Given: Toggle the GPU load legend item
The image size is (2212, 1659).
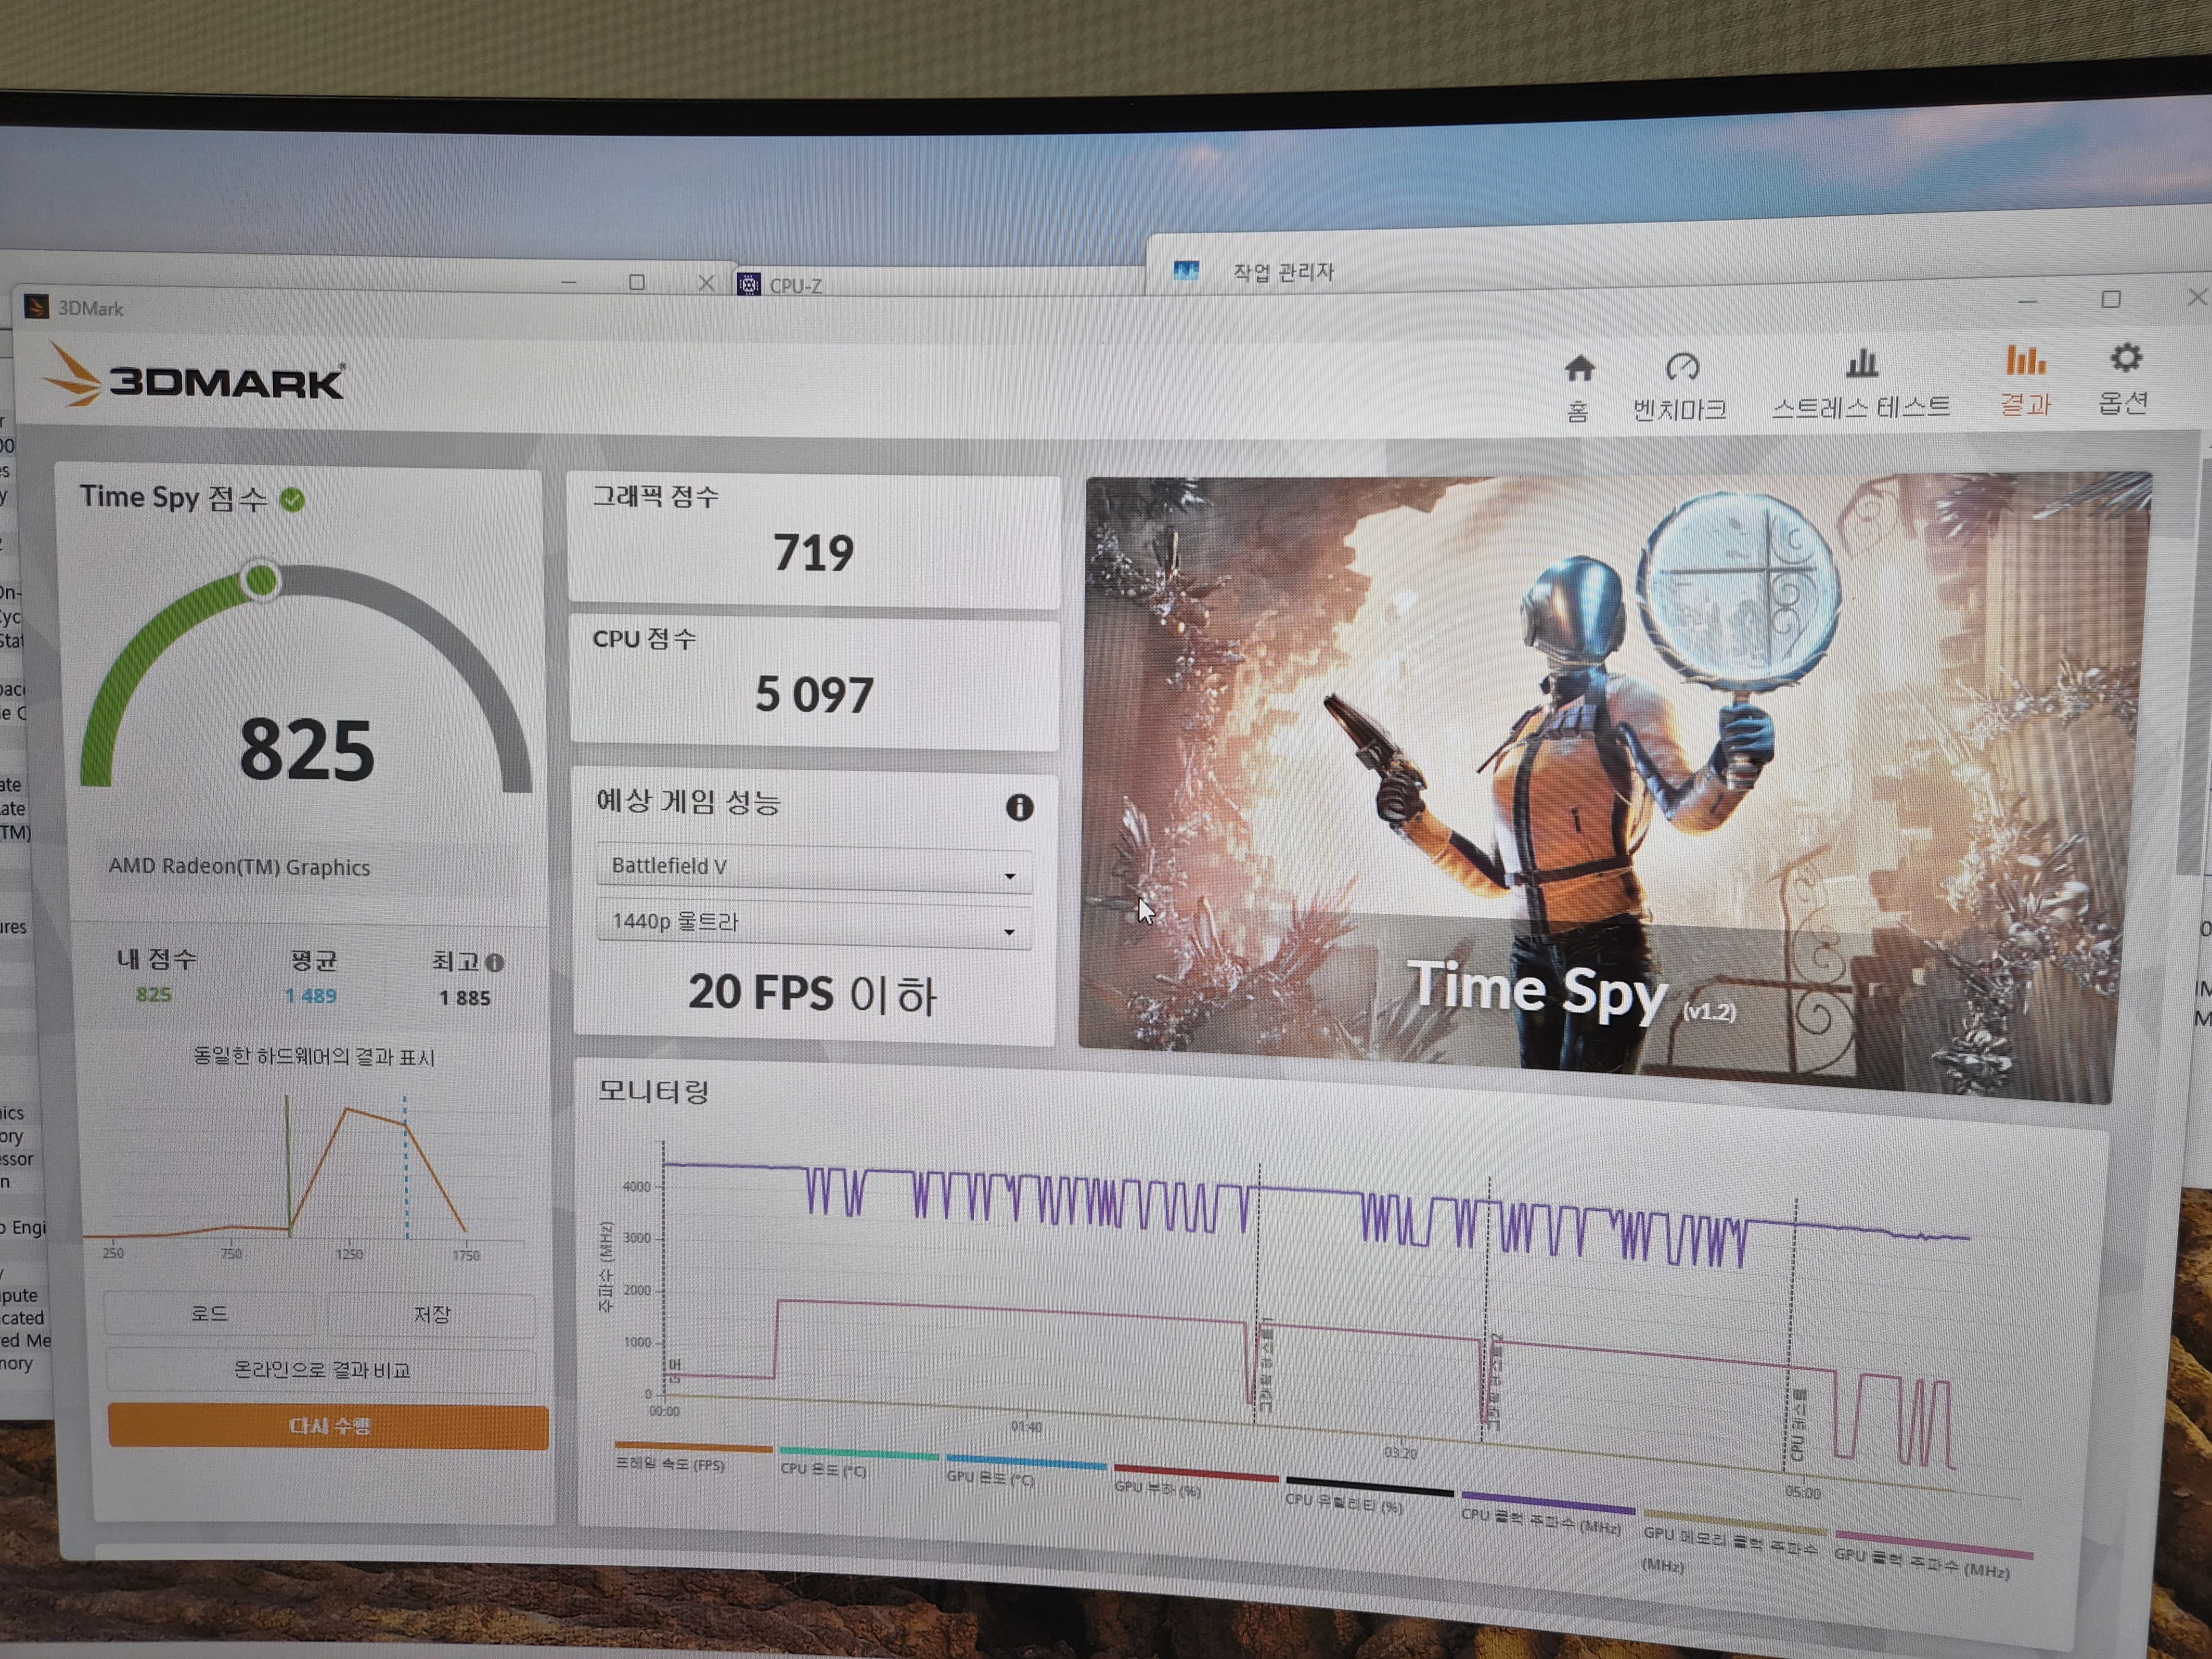Looking at the screenshot, I should 1157,1488.
